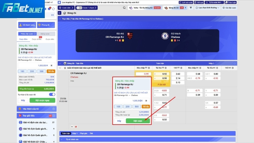Switch to Bảng cược tab
Image resolution: width=254 pixels, height=143 pixels.
(45, 34)
